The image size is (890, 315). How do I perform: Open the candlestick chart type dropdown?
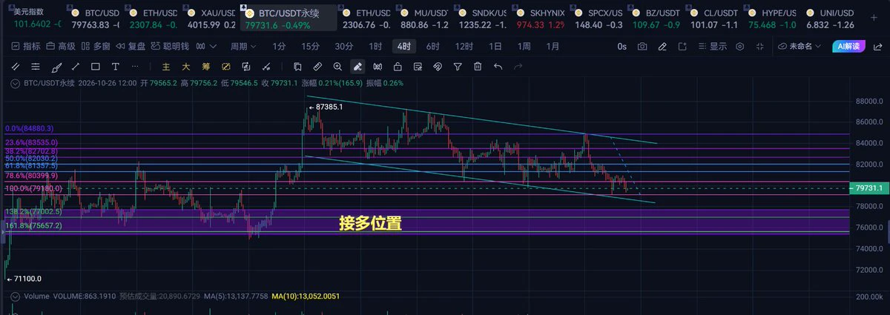click(206, 46)
